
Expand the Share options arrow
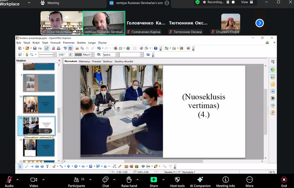tap(163, 180)
